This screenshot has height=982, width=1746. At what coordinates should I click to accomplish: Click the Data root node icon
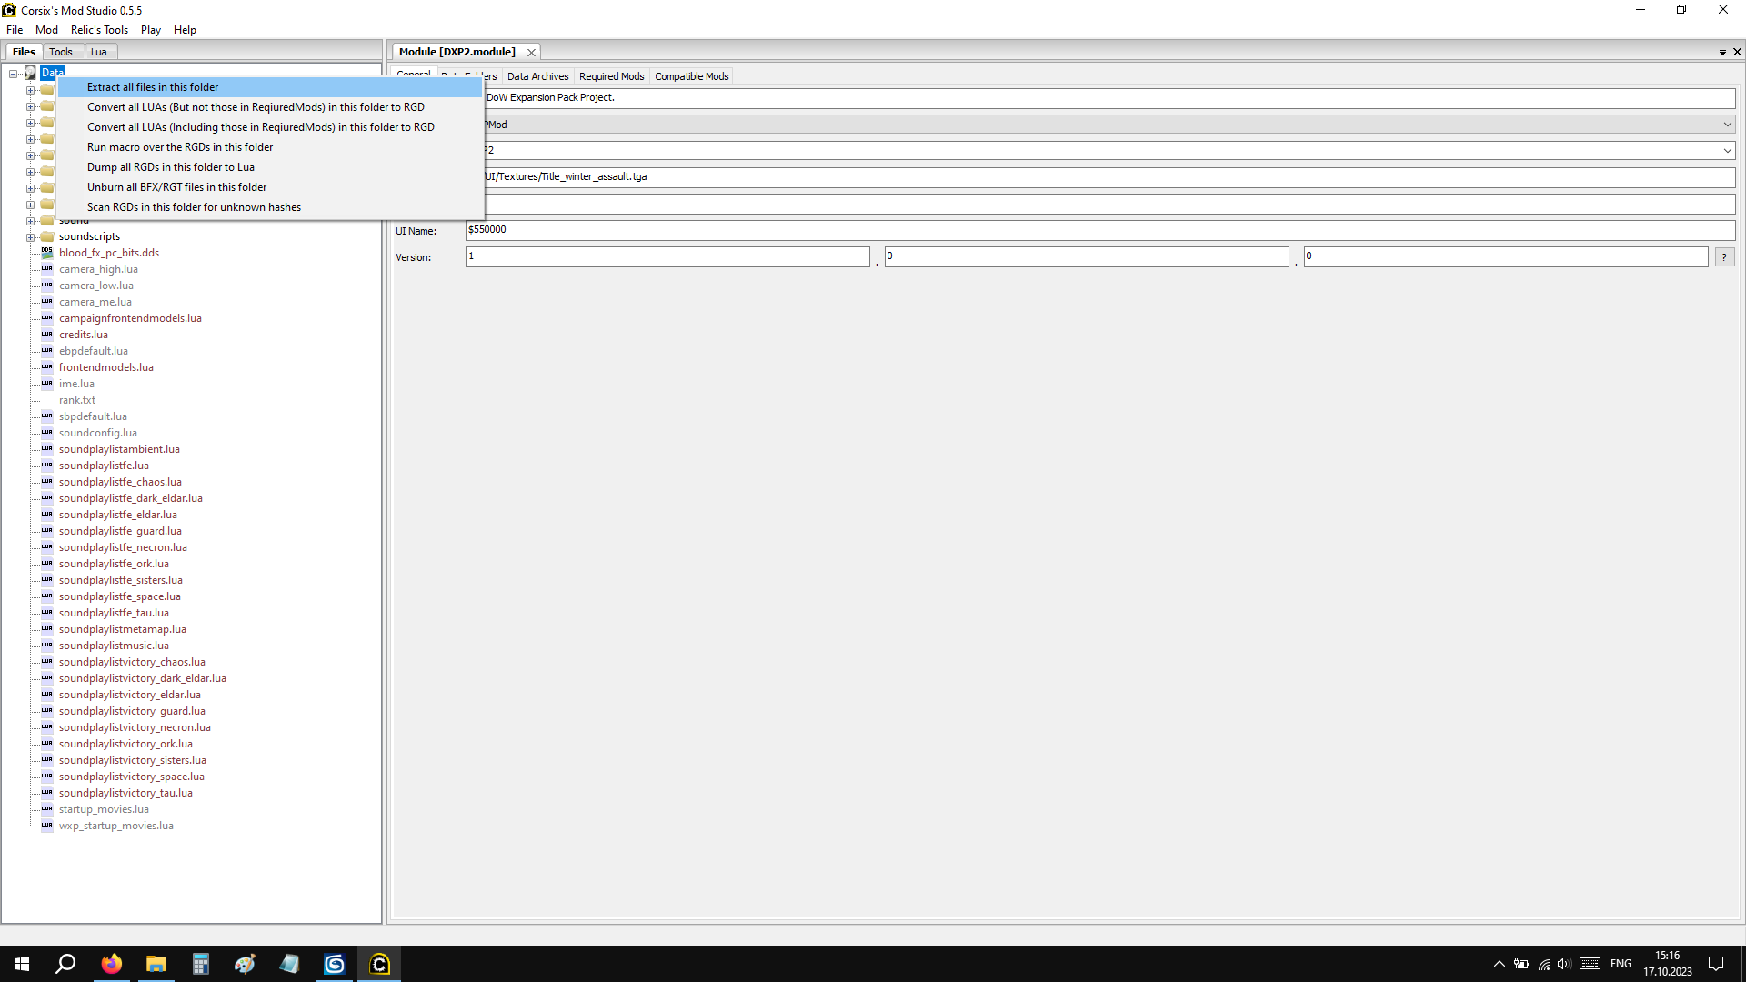pyautogui.click(x=30, y=73)
